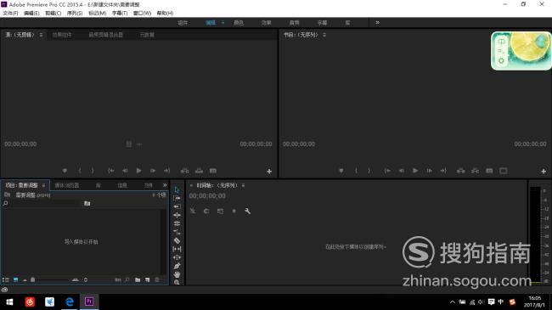
Task: Export frame from Program monitor
Action: (489, 171)
